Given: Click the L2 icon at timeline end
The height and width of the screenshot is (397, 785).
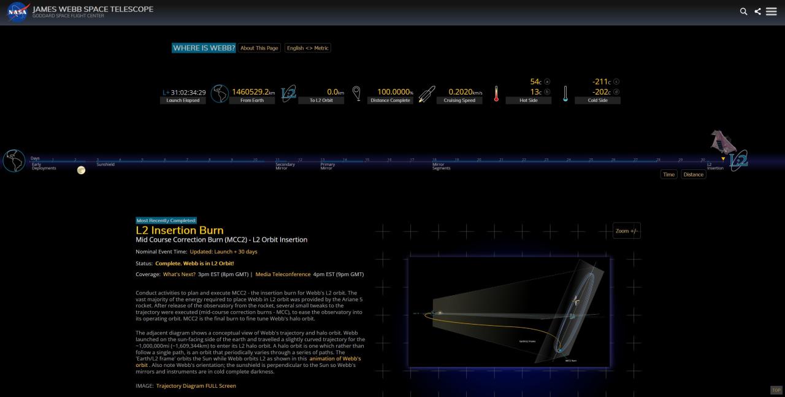Looking at the screenshot, I should 738,161.
